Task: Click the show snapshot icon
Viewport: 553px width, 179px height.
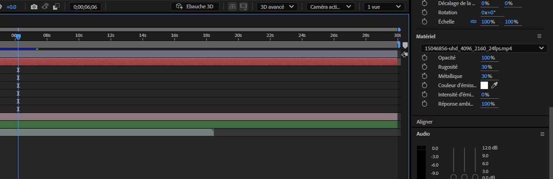Action: pyautogui.click(x=45, y=7)
